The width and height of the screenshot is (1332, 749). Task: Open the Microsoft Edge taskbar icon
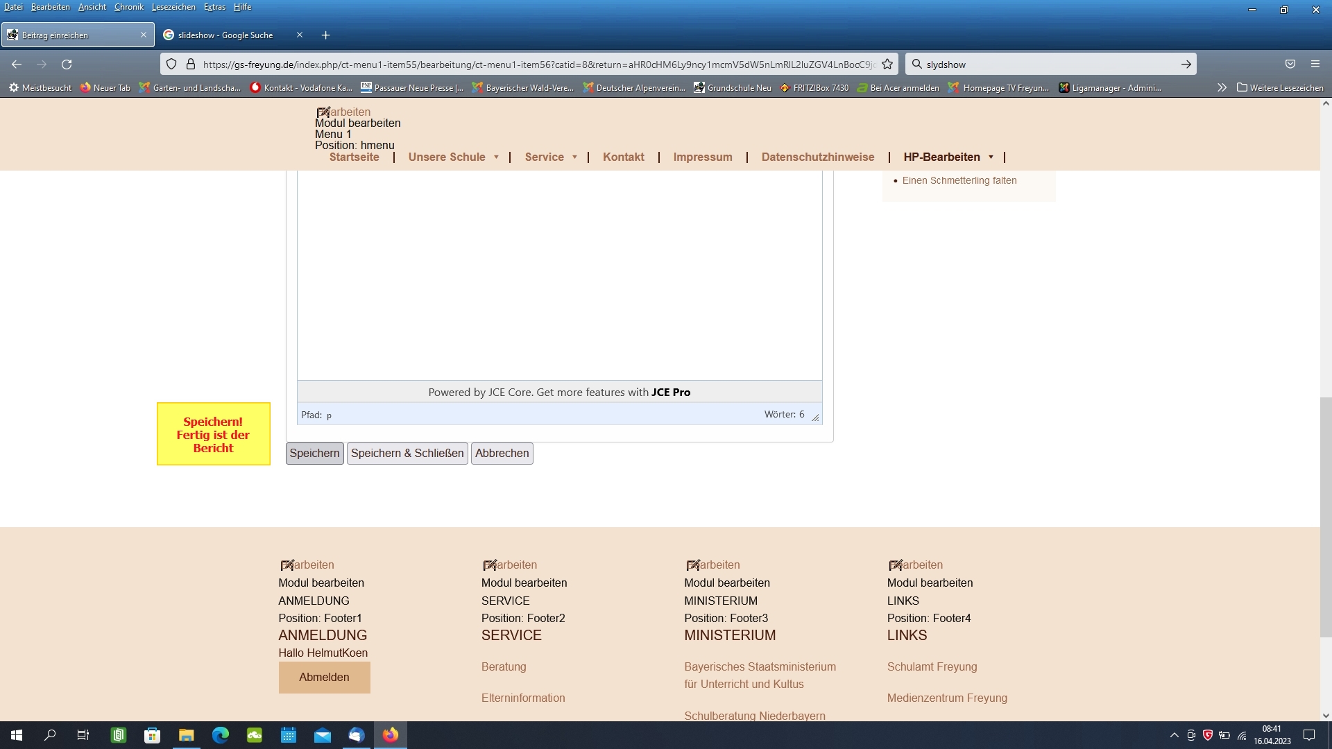[221, 735]
